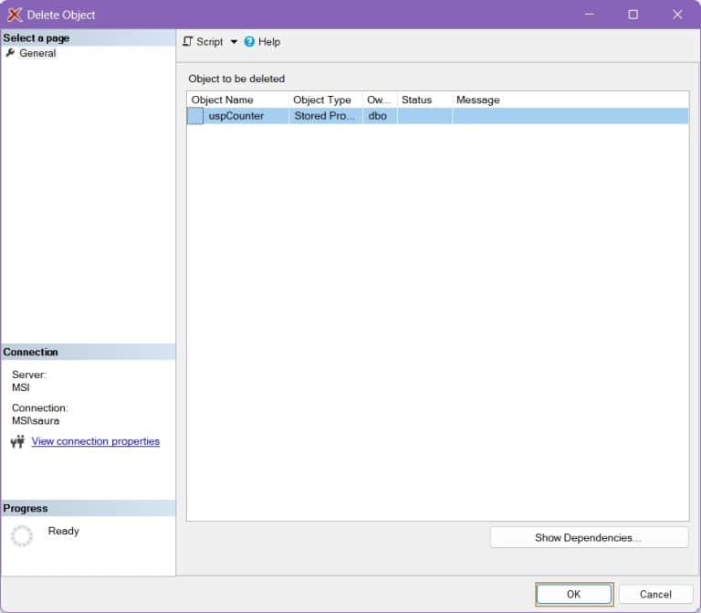Click the uspCounter row icon box
The width and height of the screenshot is (701, 613).
[x=195, y=116]
